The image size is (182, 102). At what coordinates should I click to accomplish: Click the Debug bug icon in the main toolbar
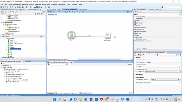tap(49, 7)
